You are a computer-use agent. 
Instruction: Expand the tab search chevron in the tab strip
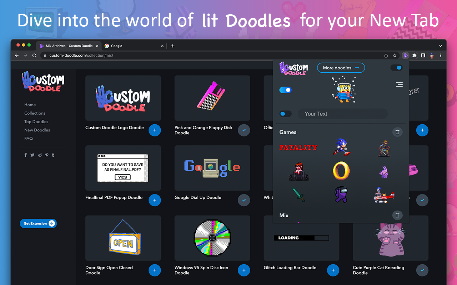[x=441, y=46]
